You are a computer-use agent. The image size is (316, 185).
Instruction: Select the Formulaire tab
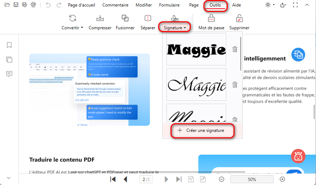click(169, 5)
